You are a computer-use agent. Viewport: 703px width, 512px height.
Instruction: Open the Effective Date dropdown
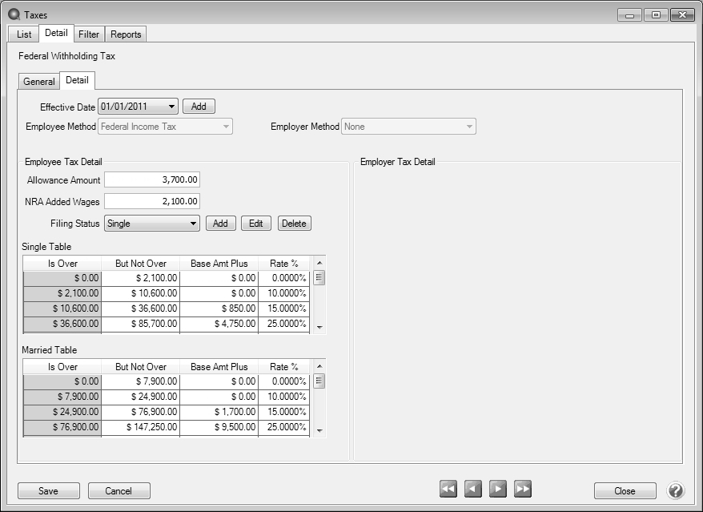[x=172, y=107]
